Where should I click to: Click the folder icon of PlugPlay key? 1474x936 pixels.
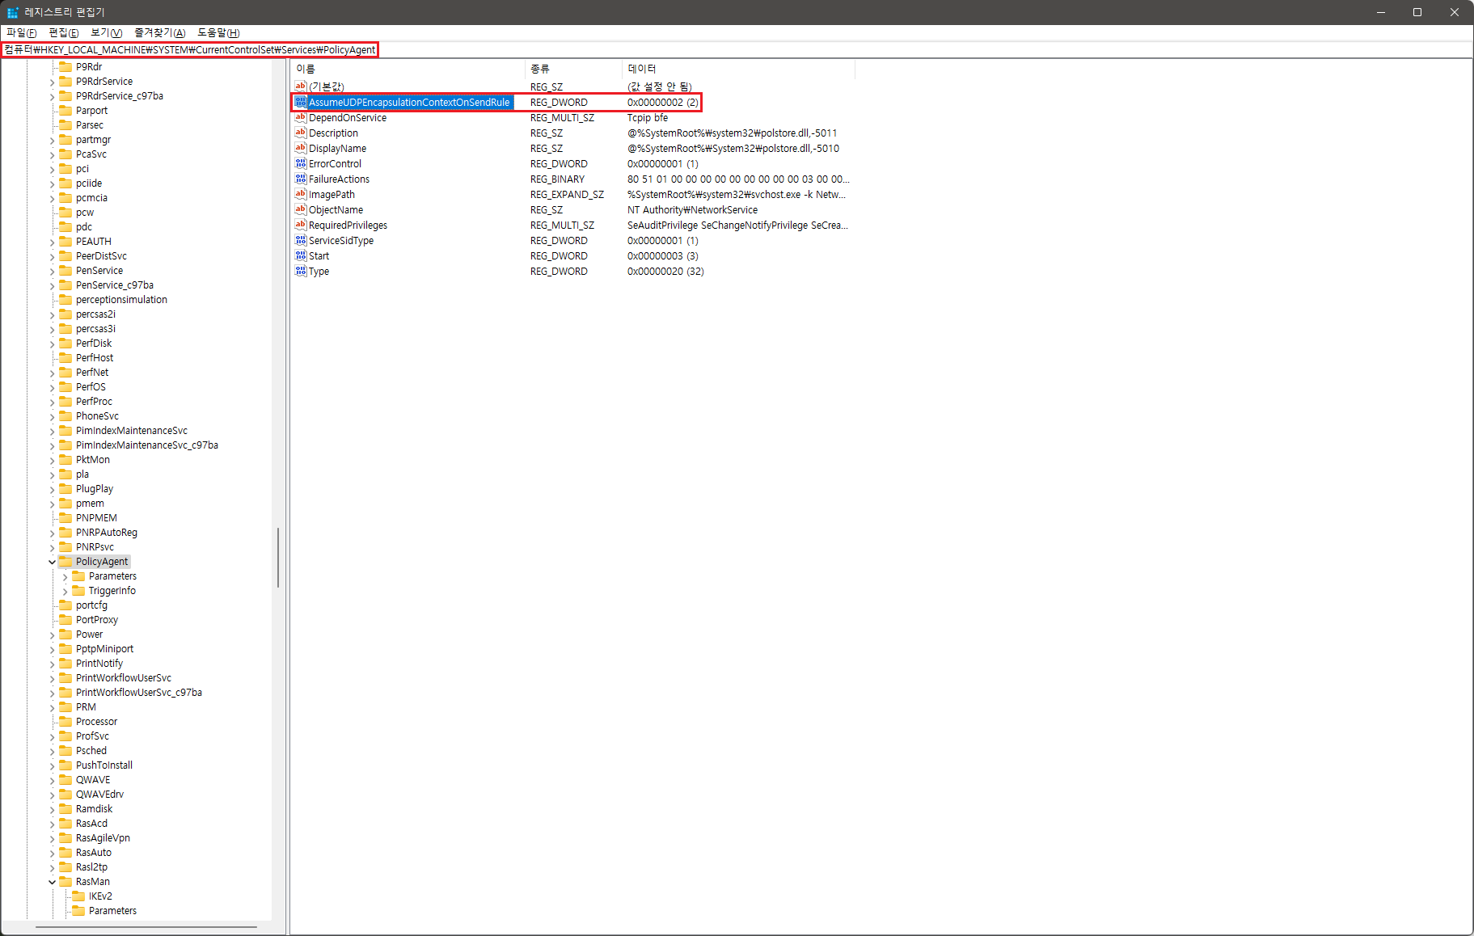(x=65, y=488)
